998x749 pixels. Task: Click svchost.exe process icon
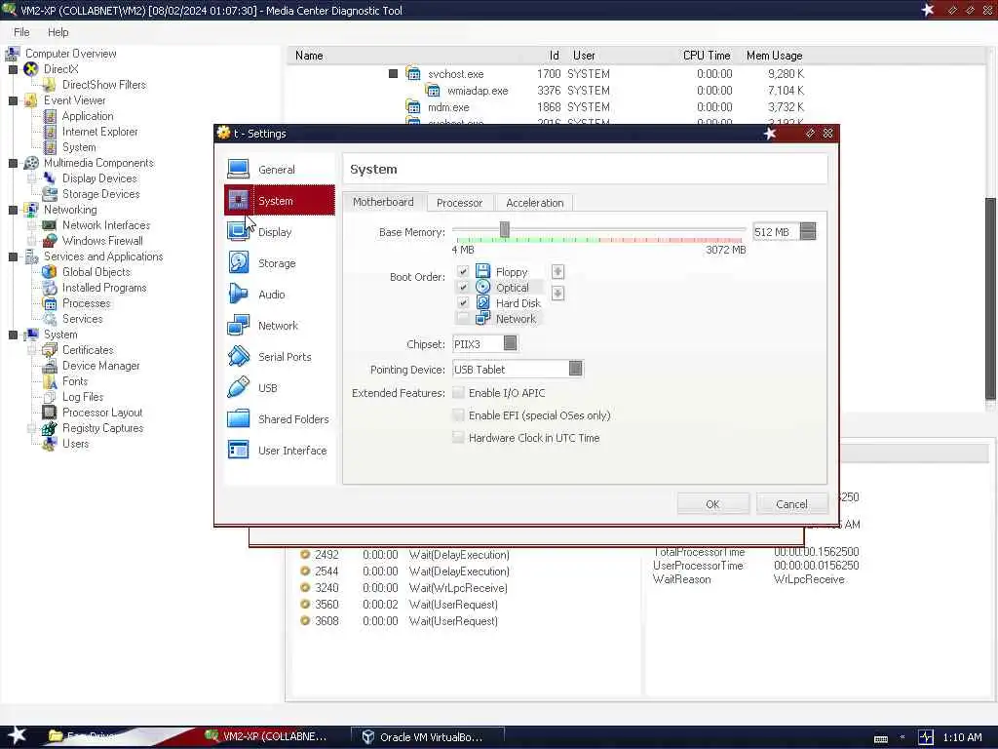pyautogui.click(x=413, y=74)
